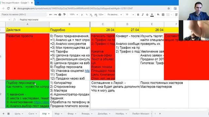Image resolution: width=209 pixels, height=117 pixels.
Task: Click the browser extension icon beside bookmark star
Action: 175,8
